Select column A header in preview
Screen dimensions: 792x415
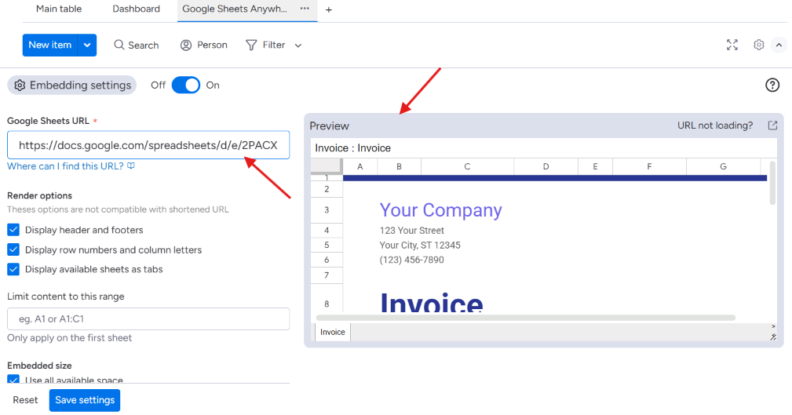(x=360, y=166)
